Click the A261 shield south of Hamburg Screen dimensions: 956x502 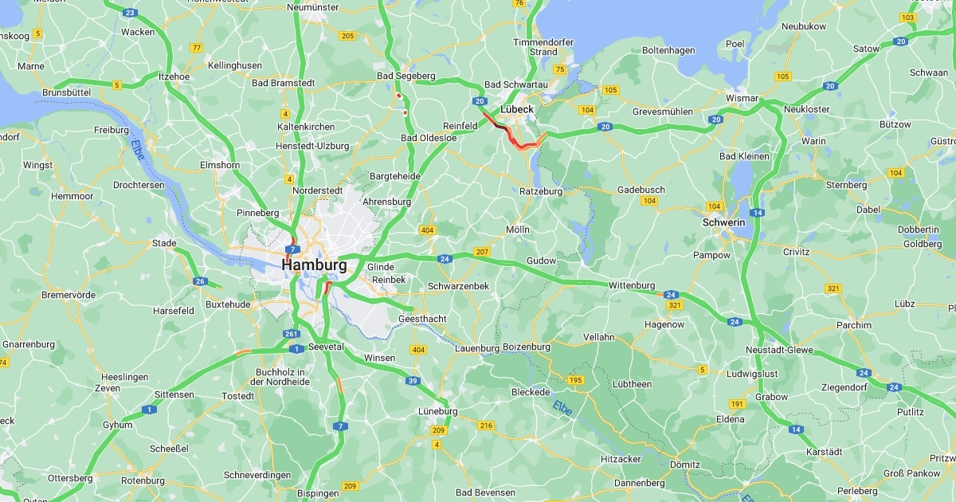coord(291,334)
